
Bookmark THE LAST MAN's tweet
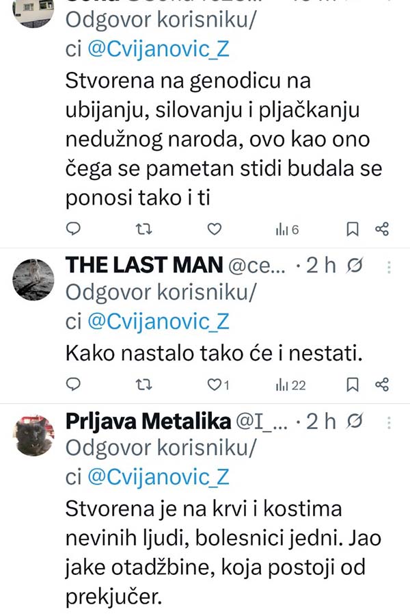[353, 385]
